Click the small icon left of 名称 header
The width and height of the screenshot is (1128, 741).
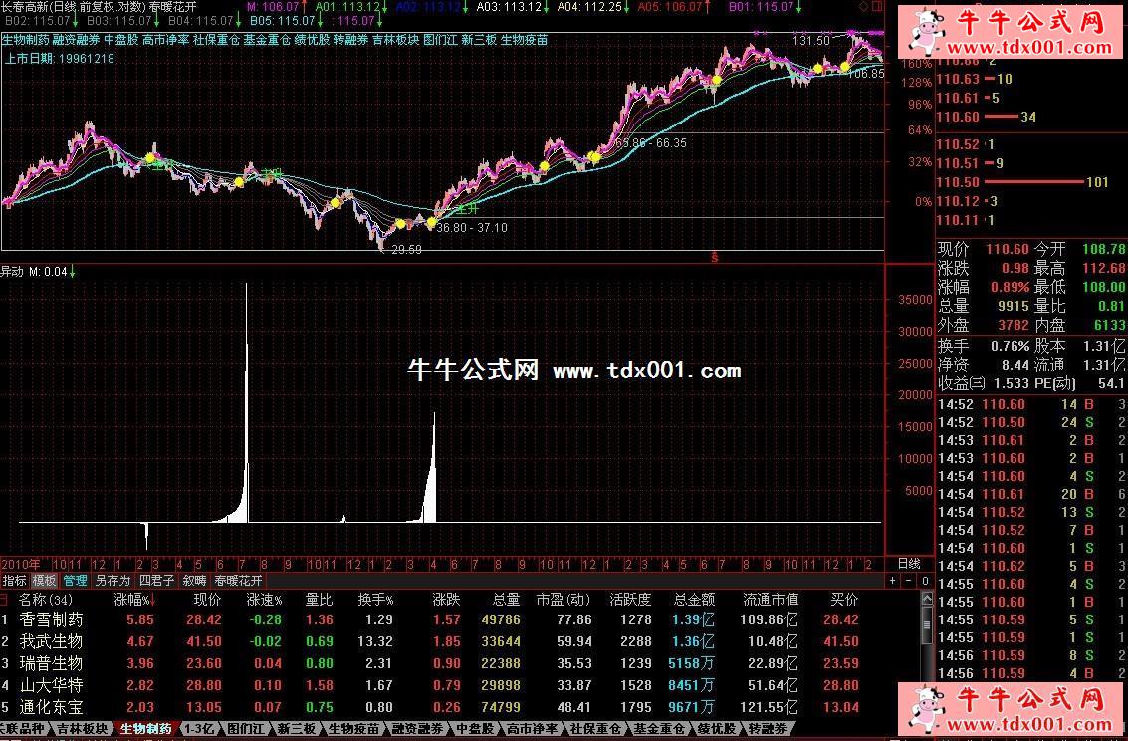coord(5,600)
